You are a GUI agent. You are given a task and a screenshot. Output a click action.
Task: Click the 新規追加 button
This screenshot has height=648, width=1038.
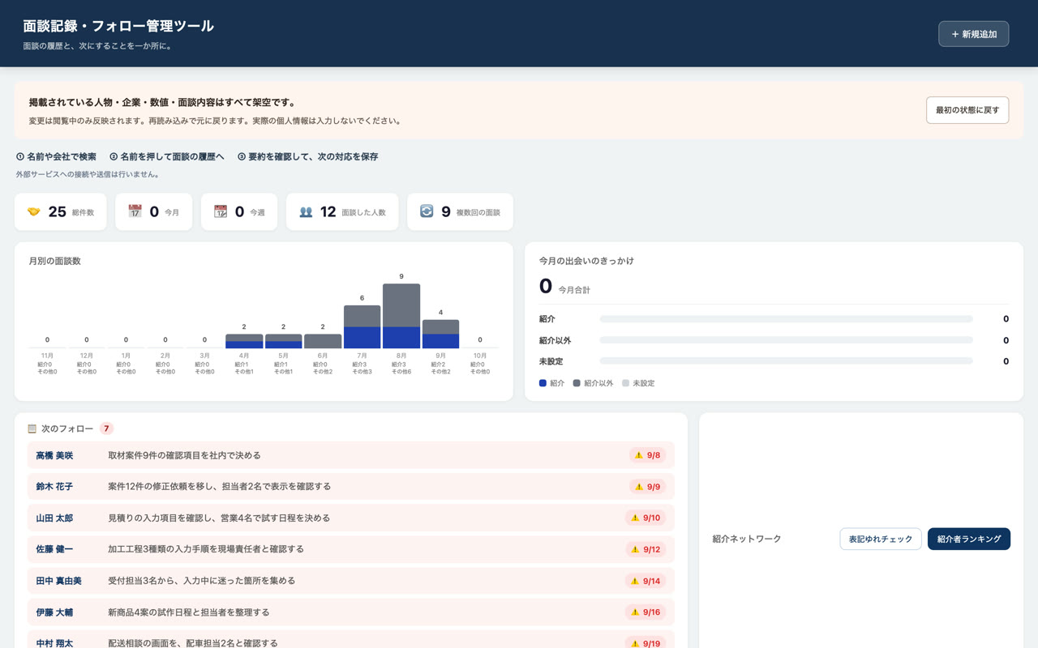(973, 34)
